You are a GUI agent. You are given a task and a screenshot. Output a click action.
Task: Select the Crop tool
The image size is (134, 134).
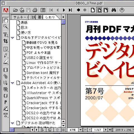(6, 41)
